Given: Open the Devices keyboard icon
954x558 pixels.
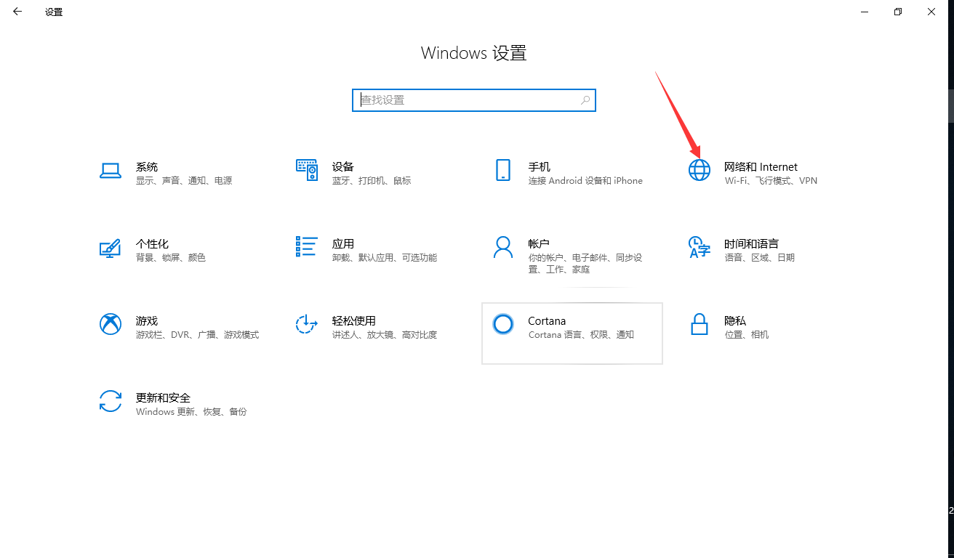Looking at the screenshot, I should coord(307,170).
